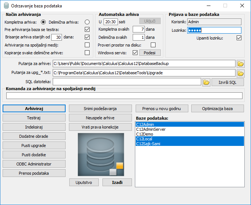Select Delimična arhiva radio button
This screenshot has width=251, height=205.
87,22
